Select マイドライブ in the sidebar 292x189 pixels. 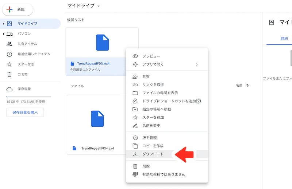coord(30,24)
